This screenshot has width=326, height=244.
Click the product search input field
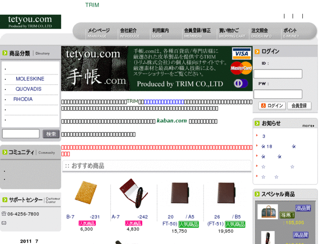tap(21, 133)
